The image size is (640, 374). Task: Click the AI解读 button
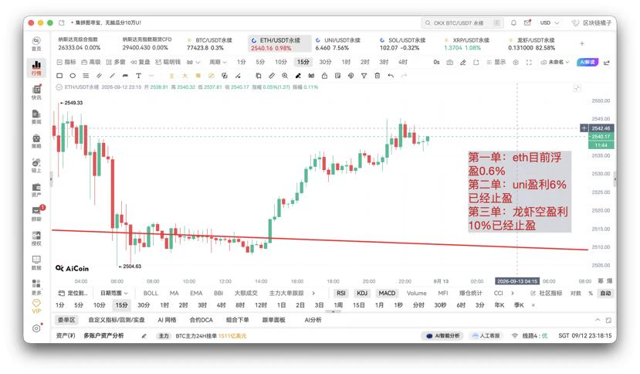point(588,62)
